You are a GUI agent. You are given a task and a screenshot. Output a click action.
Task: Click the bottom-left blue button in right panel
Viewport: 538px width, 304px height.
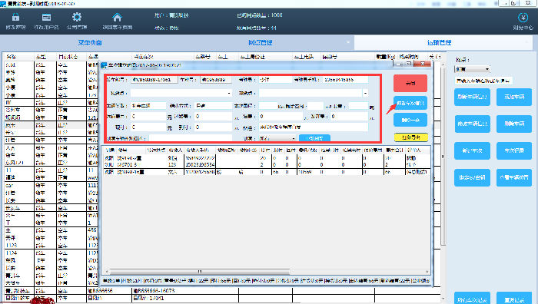[472, 298]
